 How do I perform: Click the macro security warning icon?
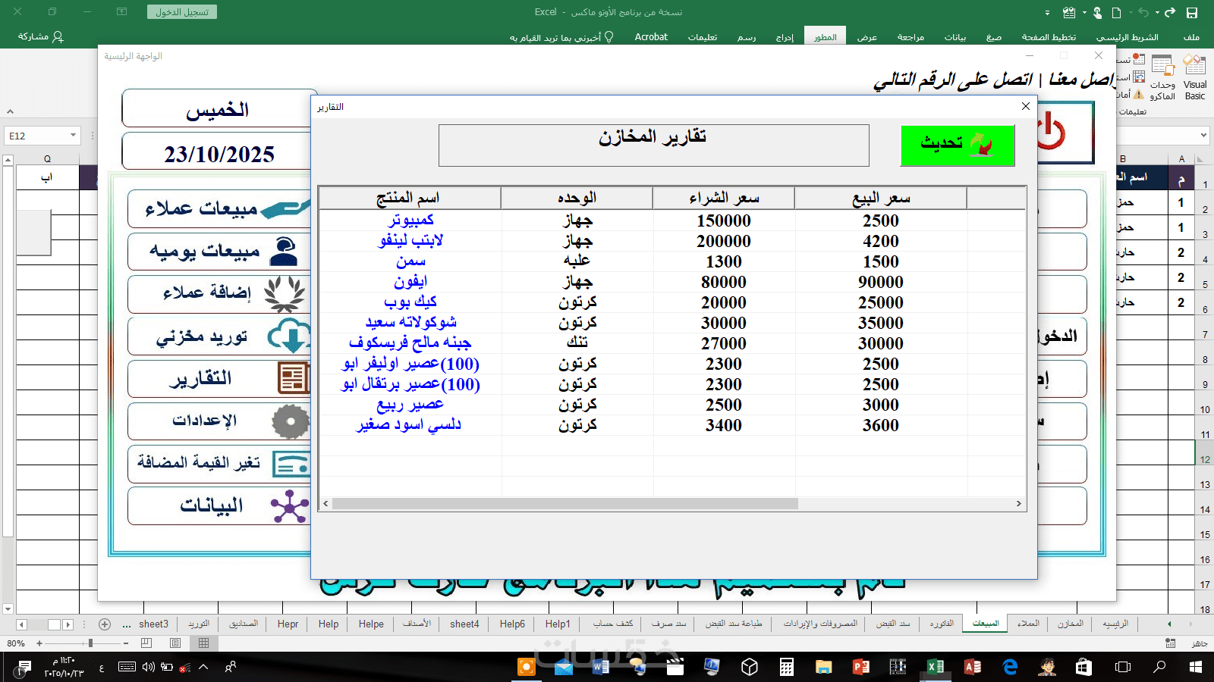pos(1138,94)
